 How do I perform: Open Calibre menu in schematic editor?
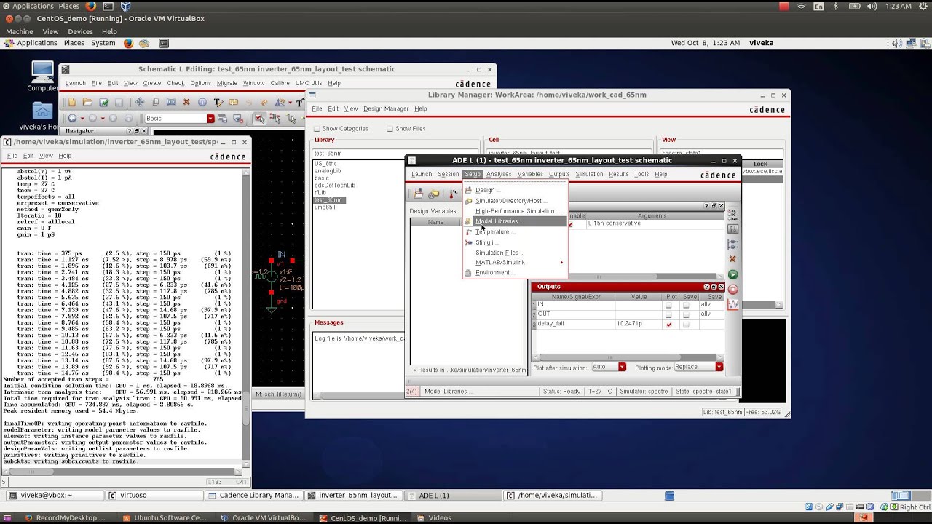point(280,84)
